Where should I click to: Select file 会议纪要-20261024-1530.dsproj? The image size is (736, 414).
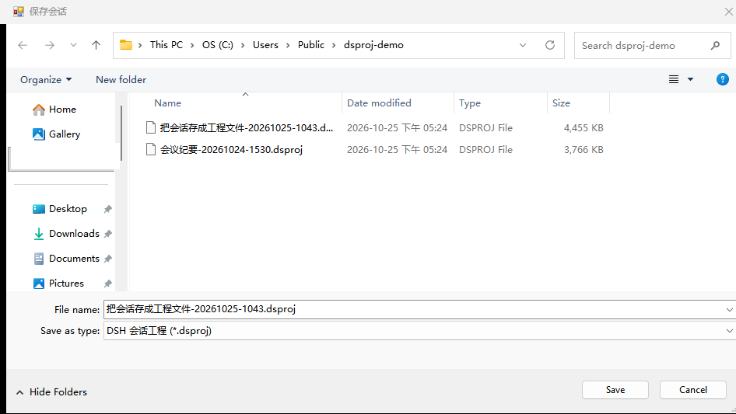click(231, 150)
